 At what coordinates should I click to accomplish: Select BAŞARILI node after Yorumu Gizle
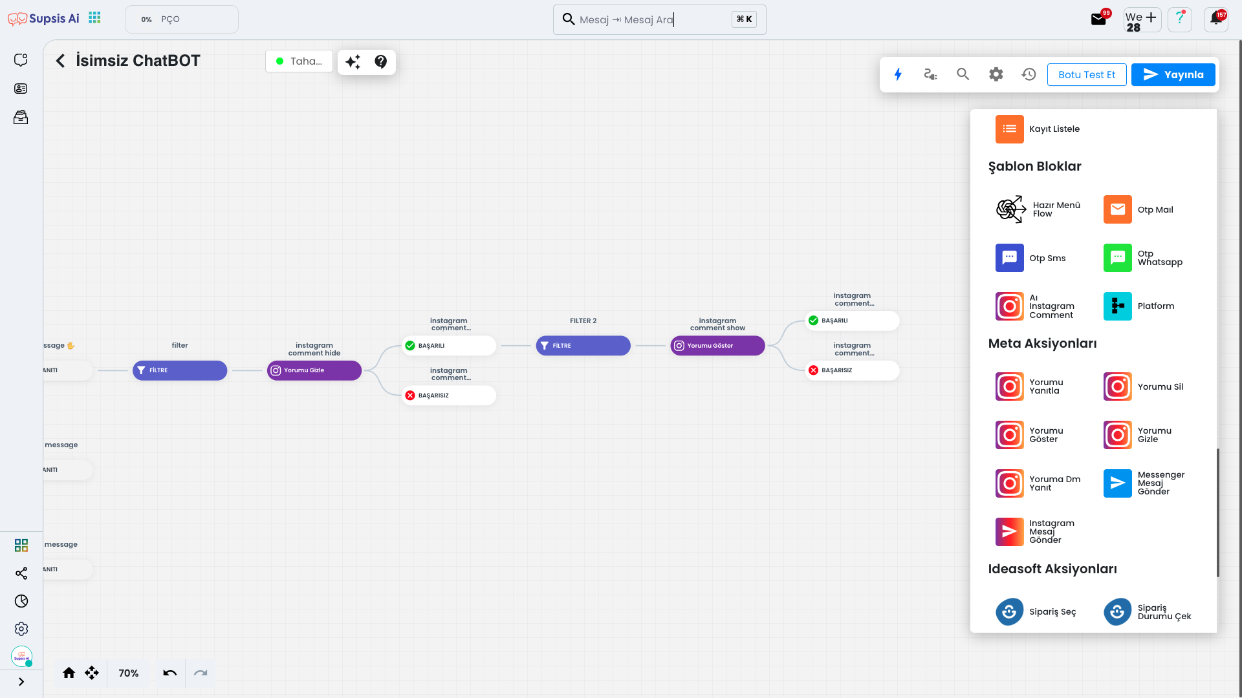tap(449, 346)
